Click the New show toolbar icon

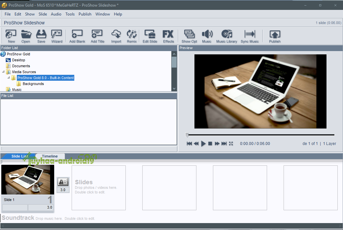click(x=11, y=36)
